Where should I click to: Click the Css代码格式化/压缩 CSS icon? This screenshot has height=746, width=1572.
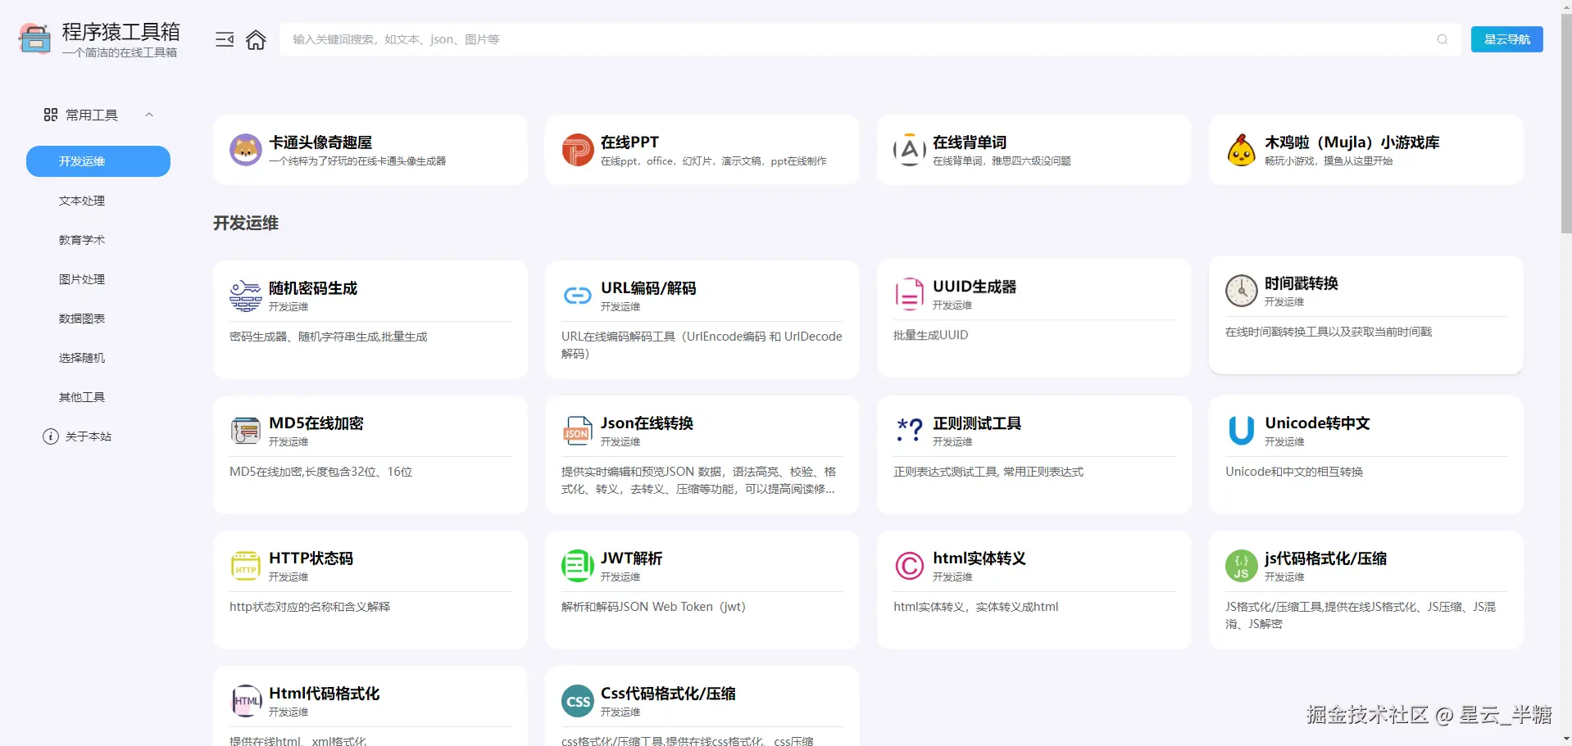click(578, 701)
